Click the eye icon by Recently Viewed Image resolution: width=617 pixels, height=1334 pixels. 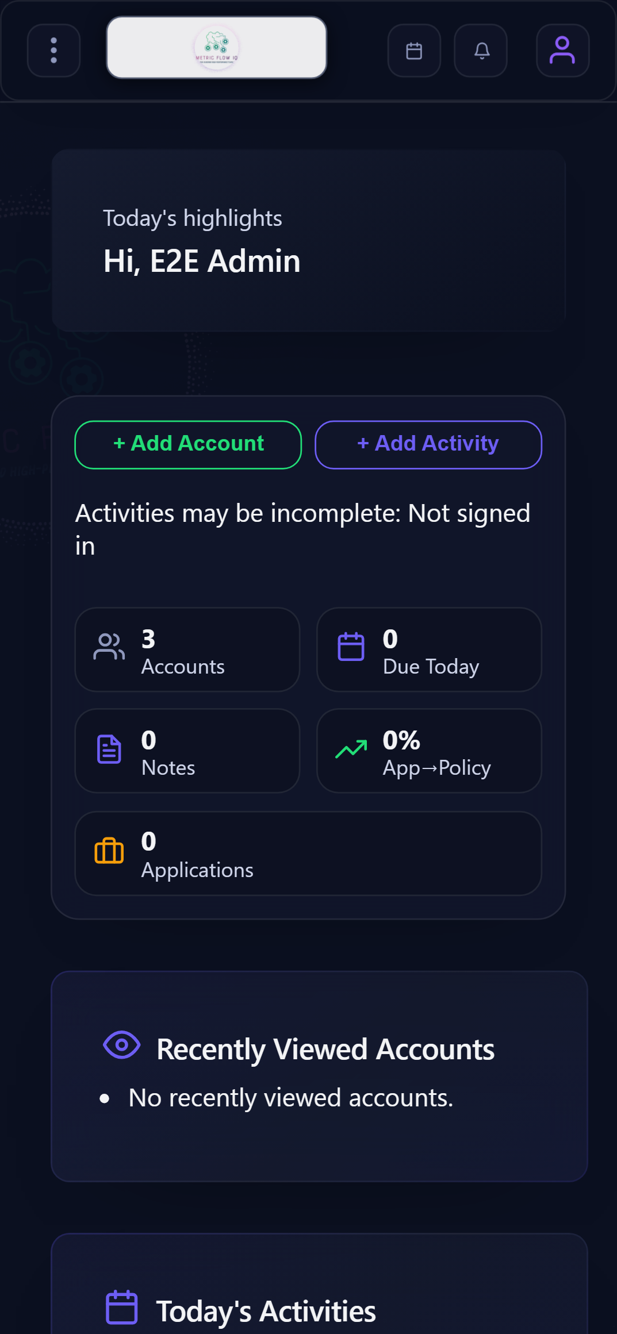tap(122, 1044)
